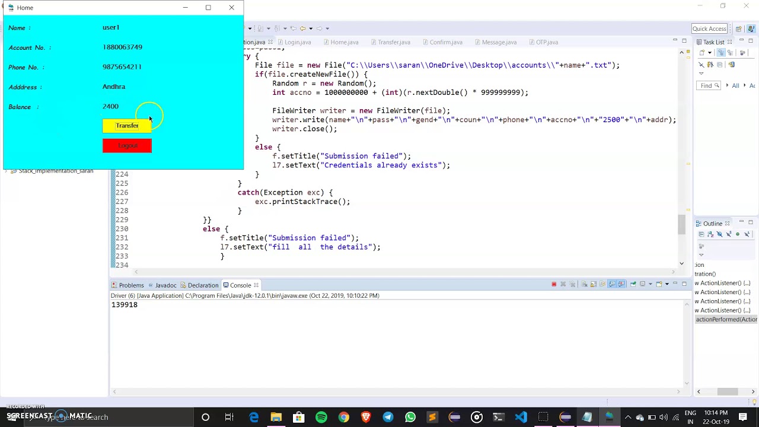Select the Java perspective icon
Screen dimensions: 759x427
tap(751, 29)
